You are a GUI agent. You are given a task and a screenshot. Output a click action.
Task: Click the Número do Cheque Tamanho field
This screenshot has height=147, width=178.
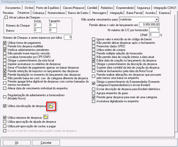click(53, 25)
